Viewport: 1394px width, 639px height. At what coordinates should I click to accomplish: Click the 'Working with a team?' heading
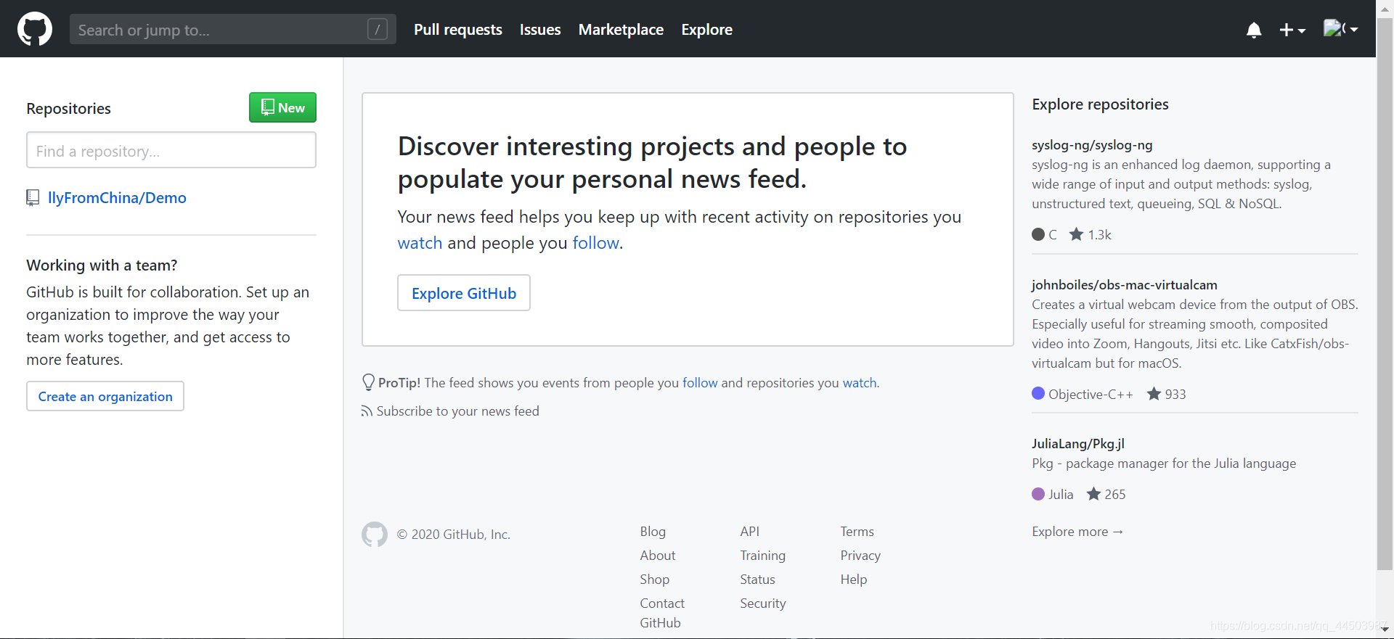point(102,265)
